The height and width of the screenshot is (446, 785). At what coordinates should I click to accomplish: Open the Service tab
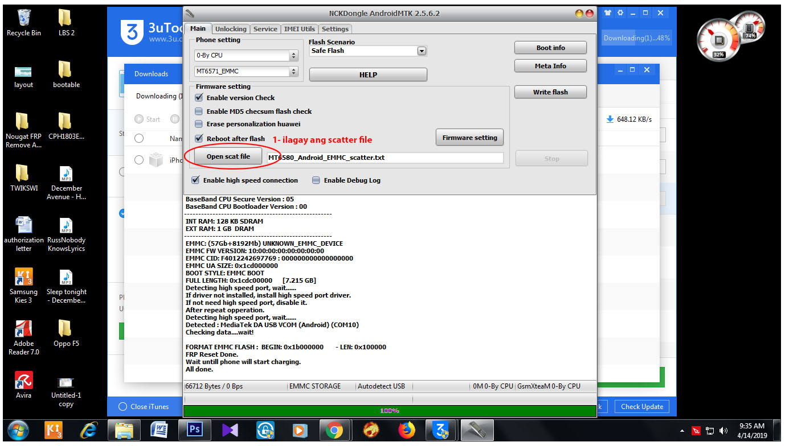coord(265,29)
